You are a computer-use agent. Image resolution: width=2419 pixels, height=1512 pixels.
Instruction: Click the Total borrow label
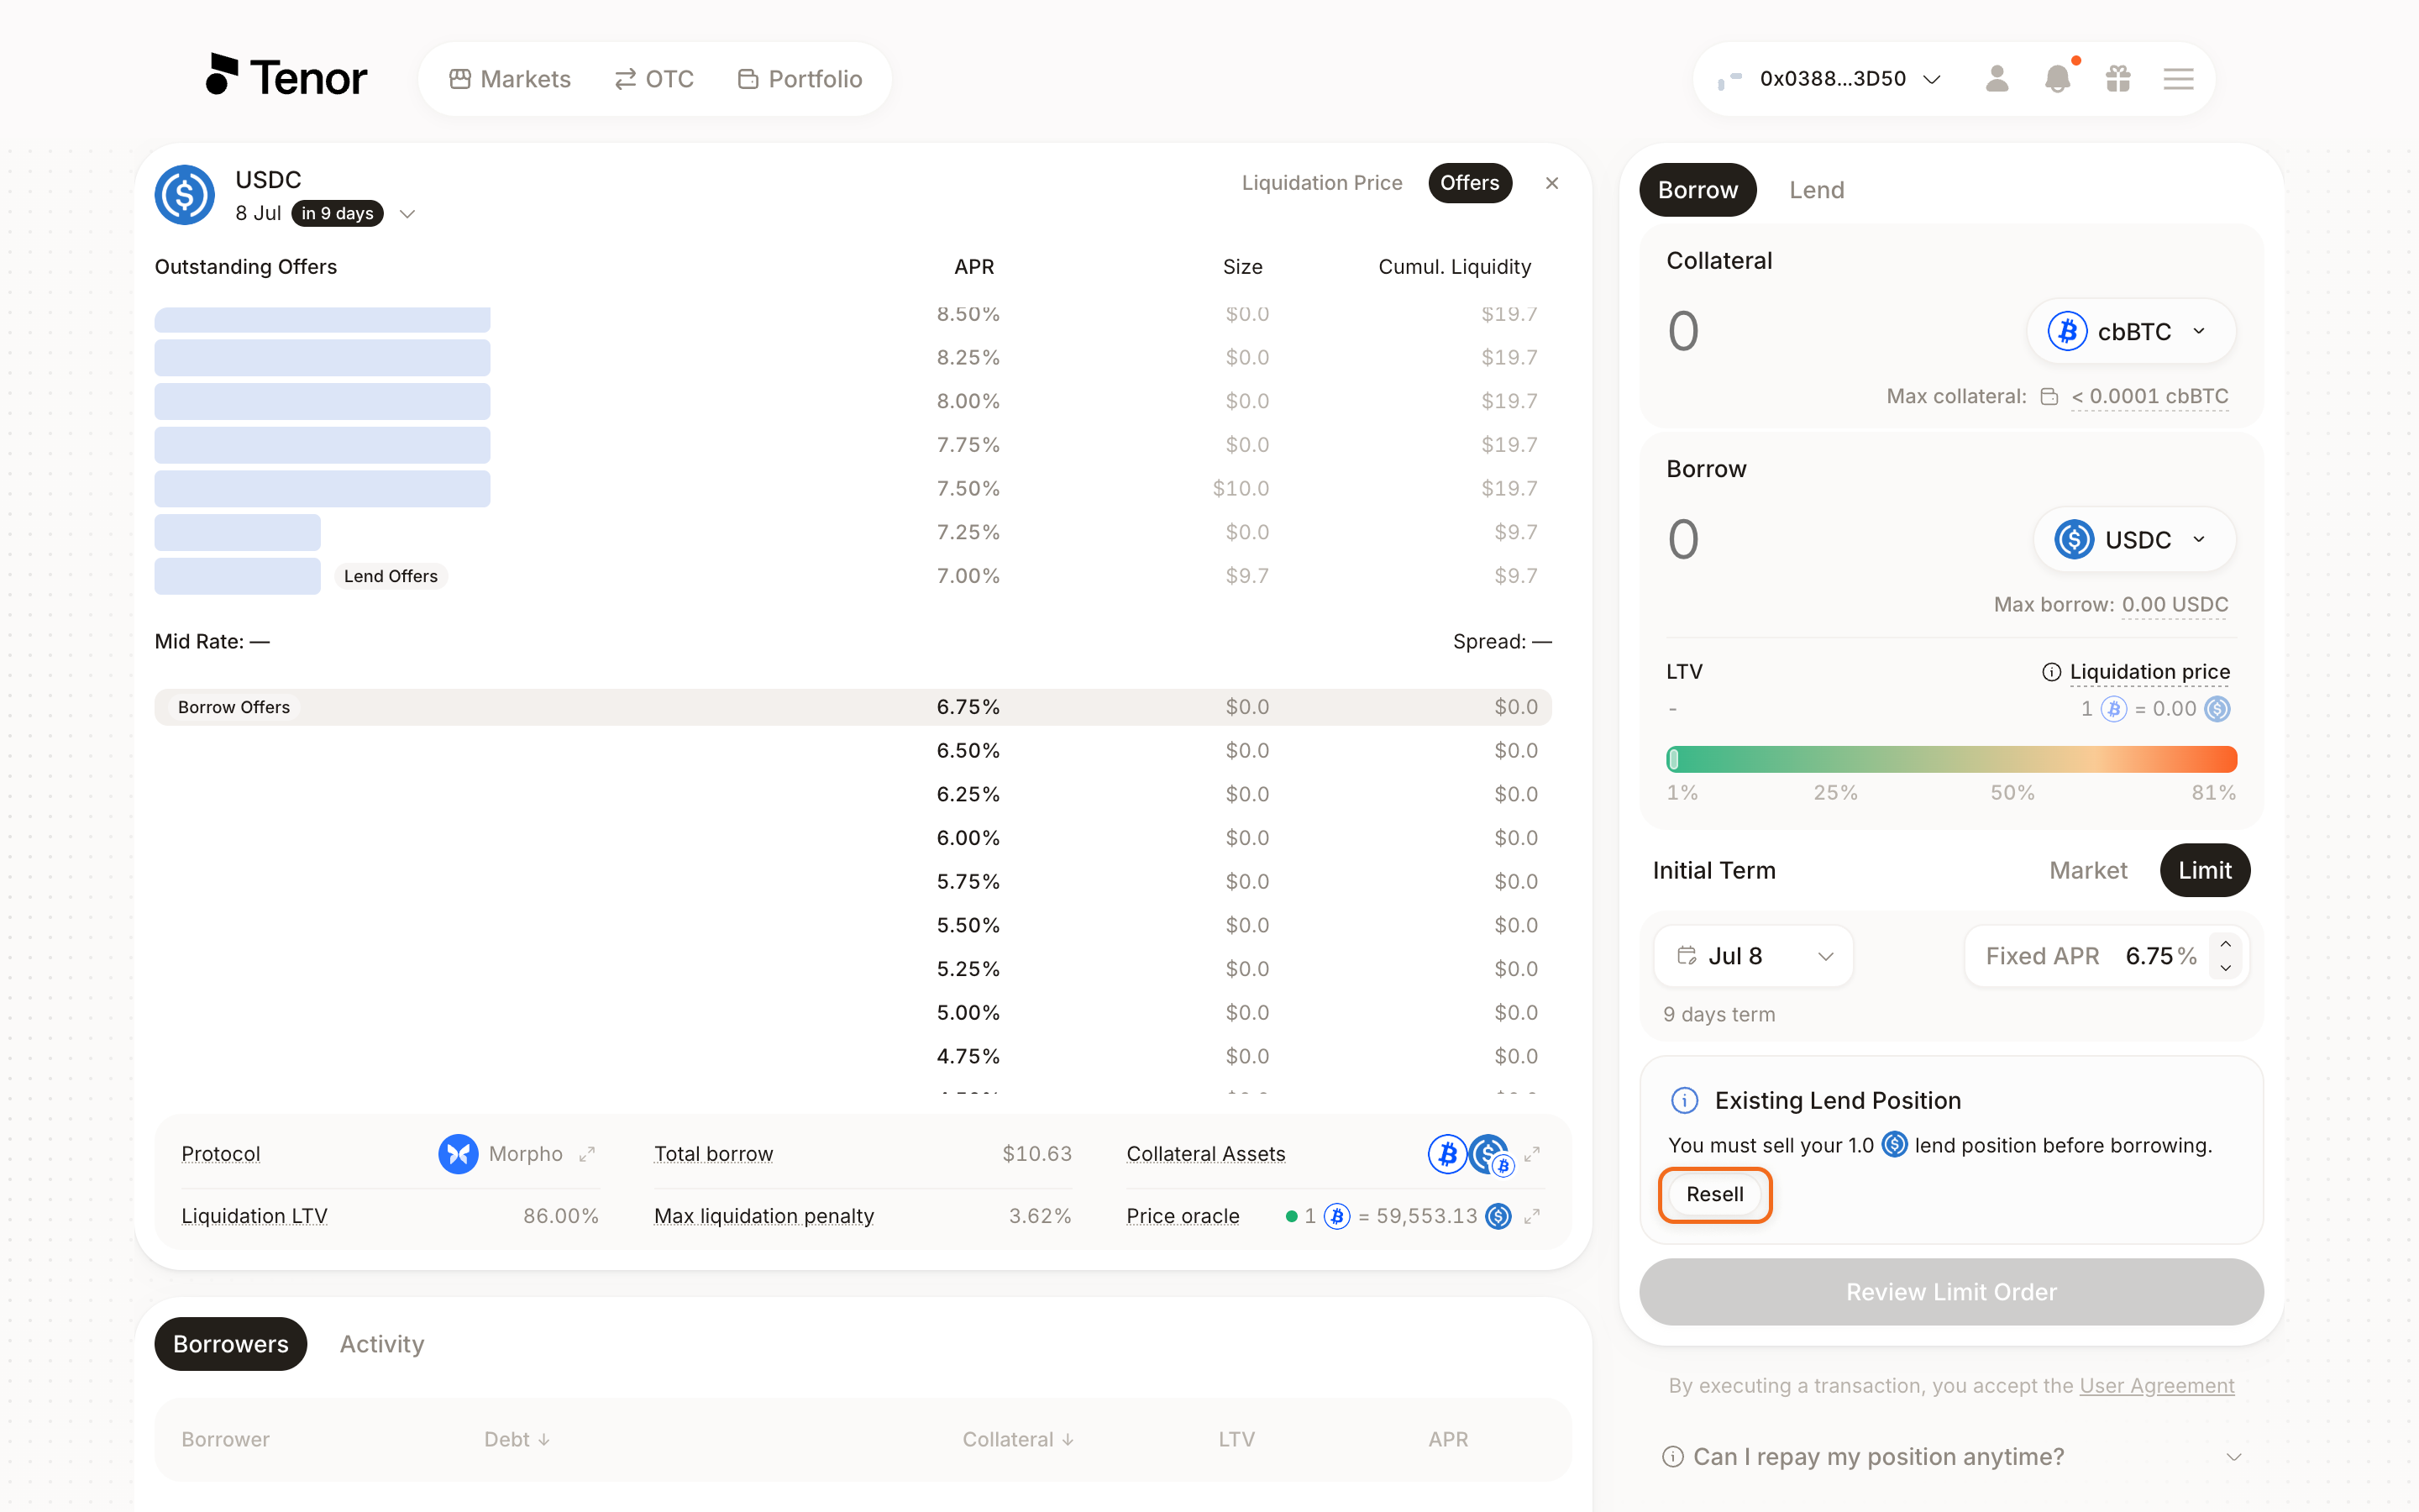(714, 1154)
